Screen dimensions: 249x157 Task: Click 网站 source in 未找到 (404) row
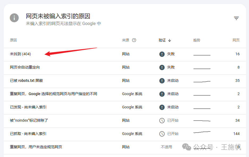pos(126,54)
